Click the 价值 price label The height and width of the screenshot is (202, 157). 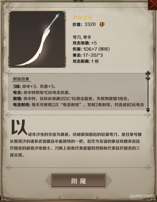(x=77, y=24)
